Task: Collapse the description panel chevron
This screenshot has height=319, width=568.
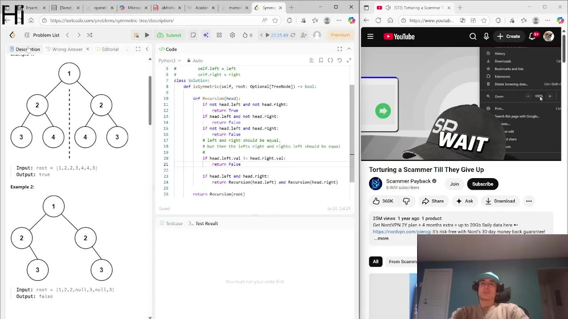Action: tap(147, 49)
